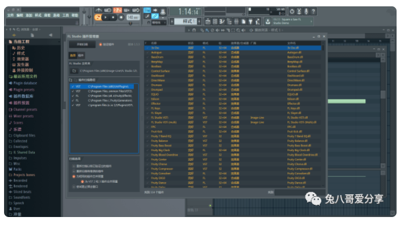The width and height of the screenshot is (407, 228).
Task: Toggle the loop recording icon
Action: point(136,10)
